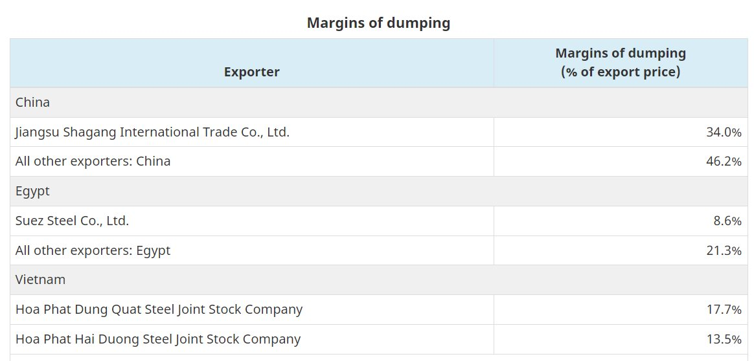Click the partially visible row below Hai Duong
754x361 pixels.
(x=251, y=357)
